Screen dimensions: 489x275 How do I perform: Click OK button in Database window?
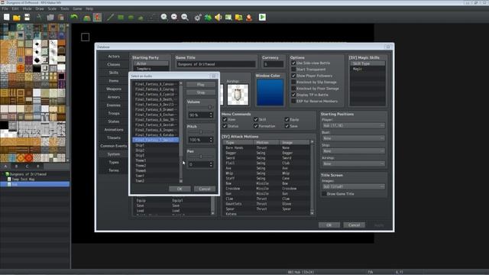(329, 225)
